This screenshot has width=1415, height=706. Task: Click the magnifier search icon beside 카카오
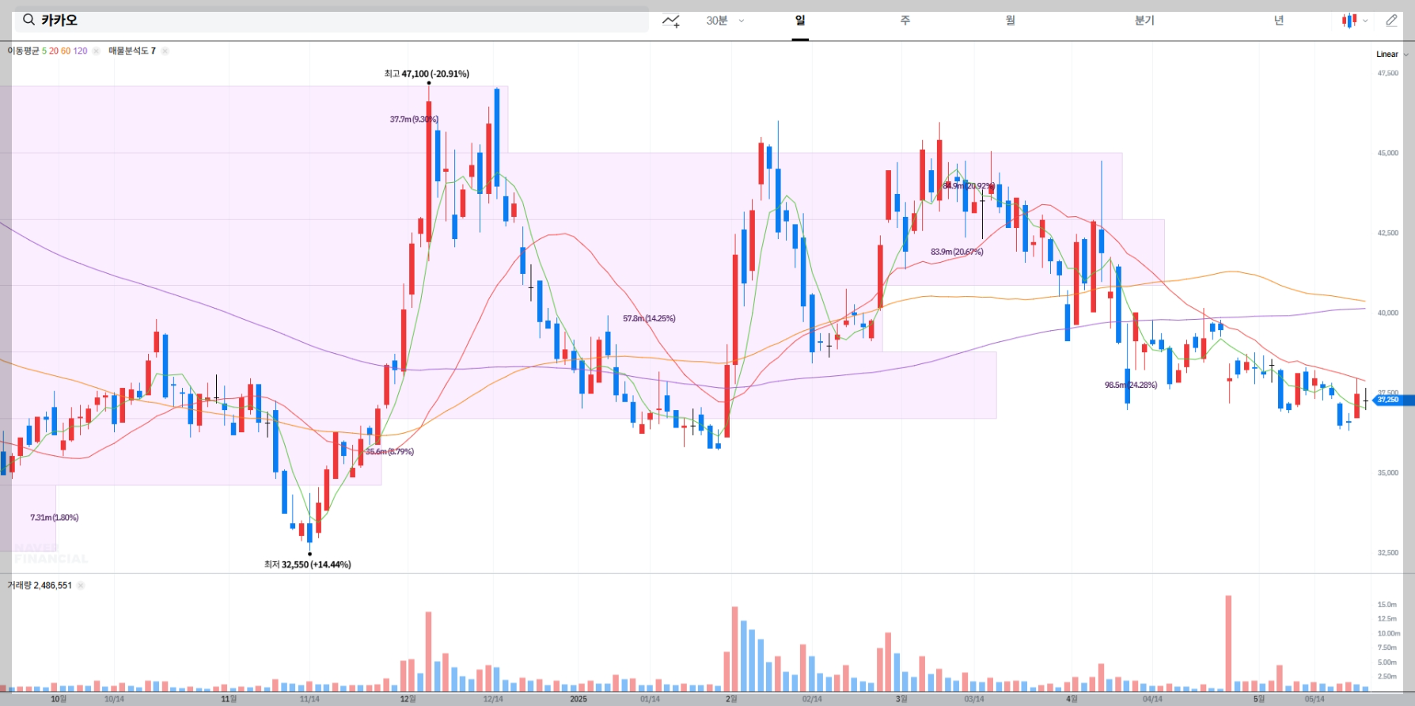28,20
